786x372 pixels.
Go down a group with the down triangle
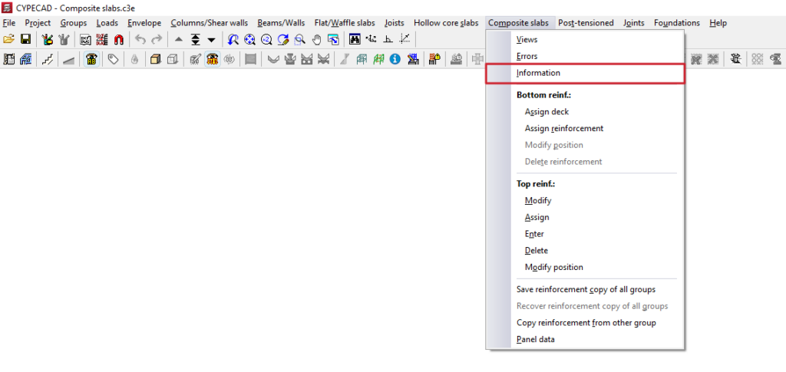[x=211, y=40]
